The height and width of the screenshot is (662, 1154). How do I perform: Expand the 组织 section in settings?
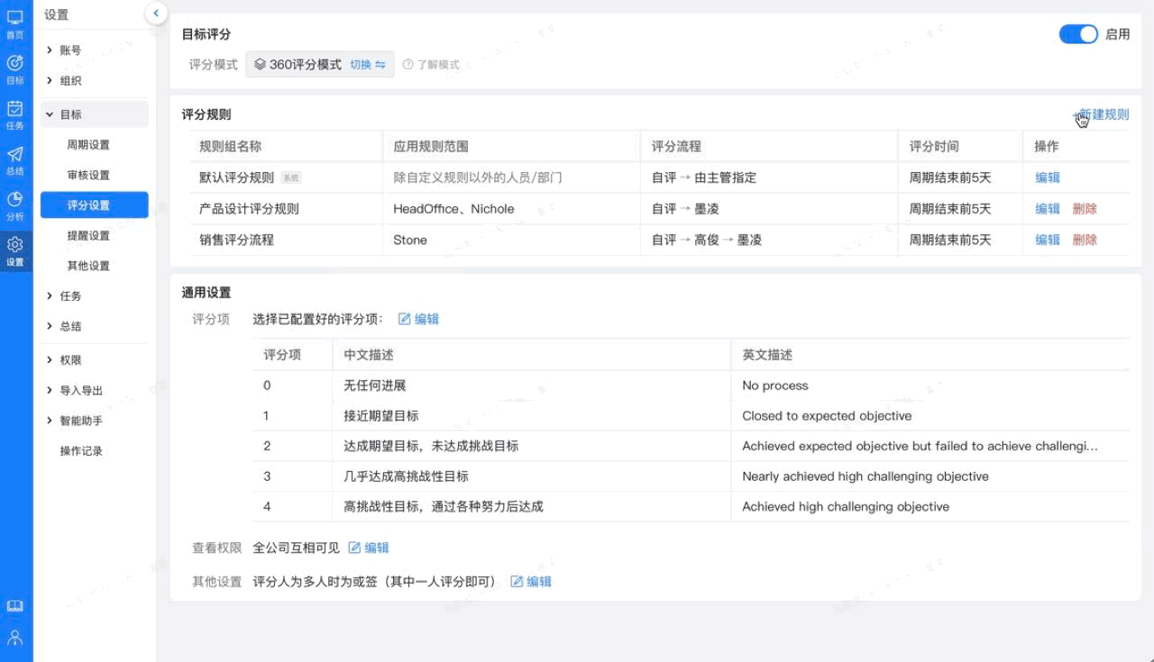click(x=70, y=81)
